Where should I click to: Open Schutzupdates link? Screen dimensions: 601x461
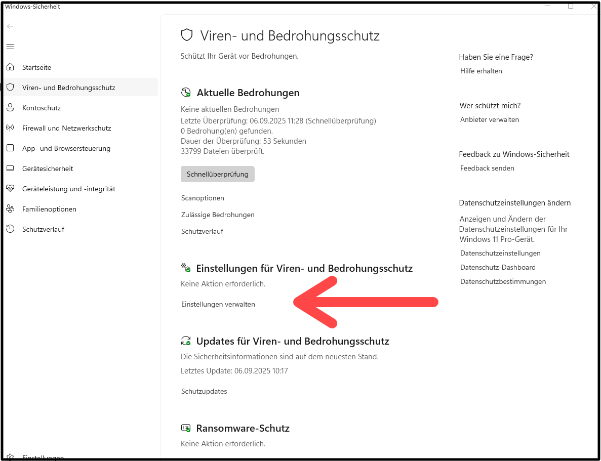point(204,391)
